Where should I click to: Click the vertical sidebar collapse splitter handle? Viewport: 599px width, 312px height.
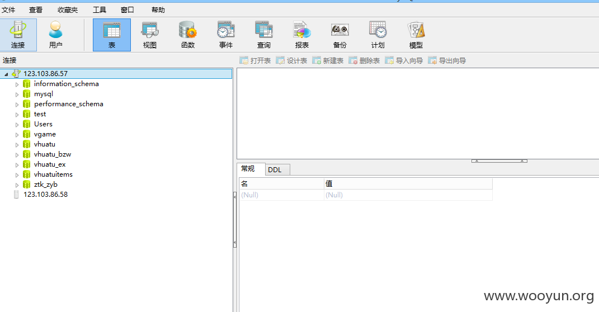point(234,220)
